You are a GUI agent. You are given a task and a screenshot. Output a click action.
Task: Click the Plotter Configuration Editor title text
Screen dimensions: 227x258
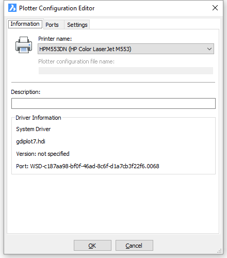tap(57, 8)
